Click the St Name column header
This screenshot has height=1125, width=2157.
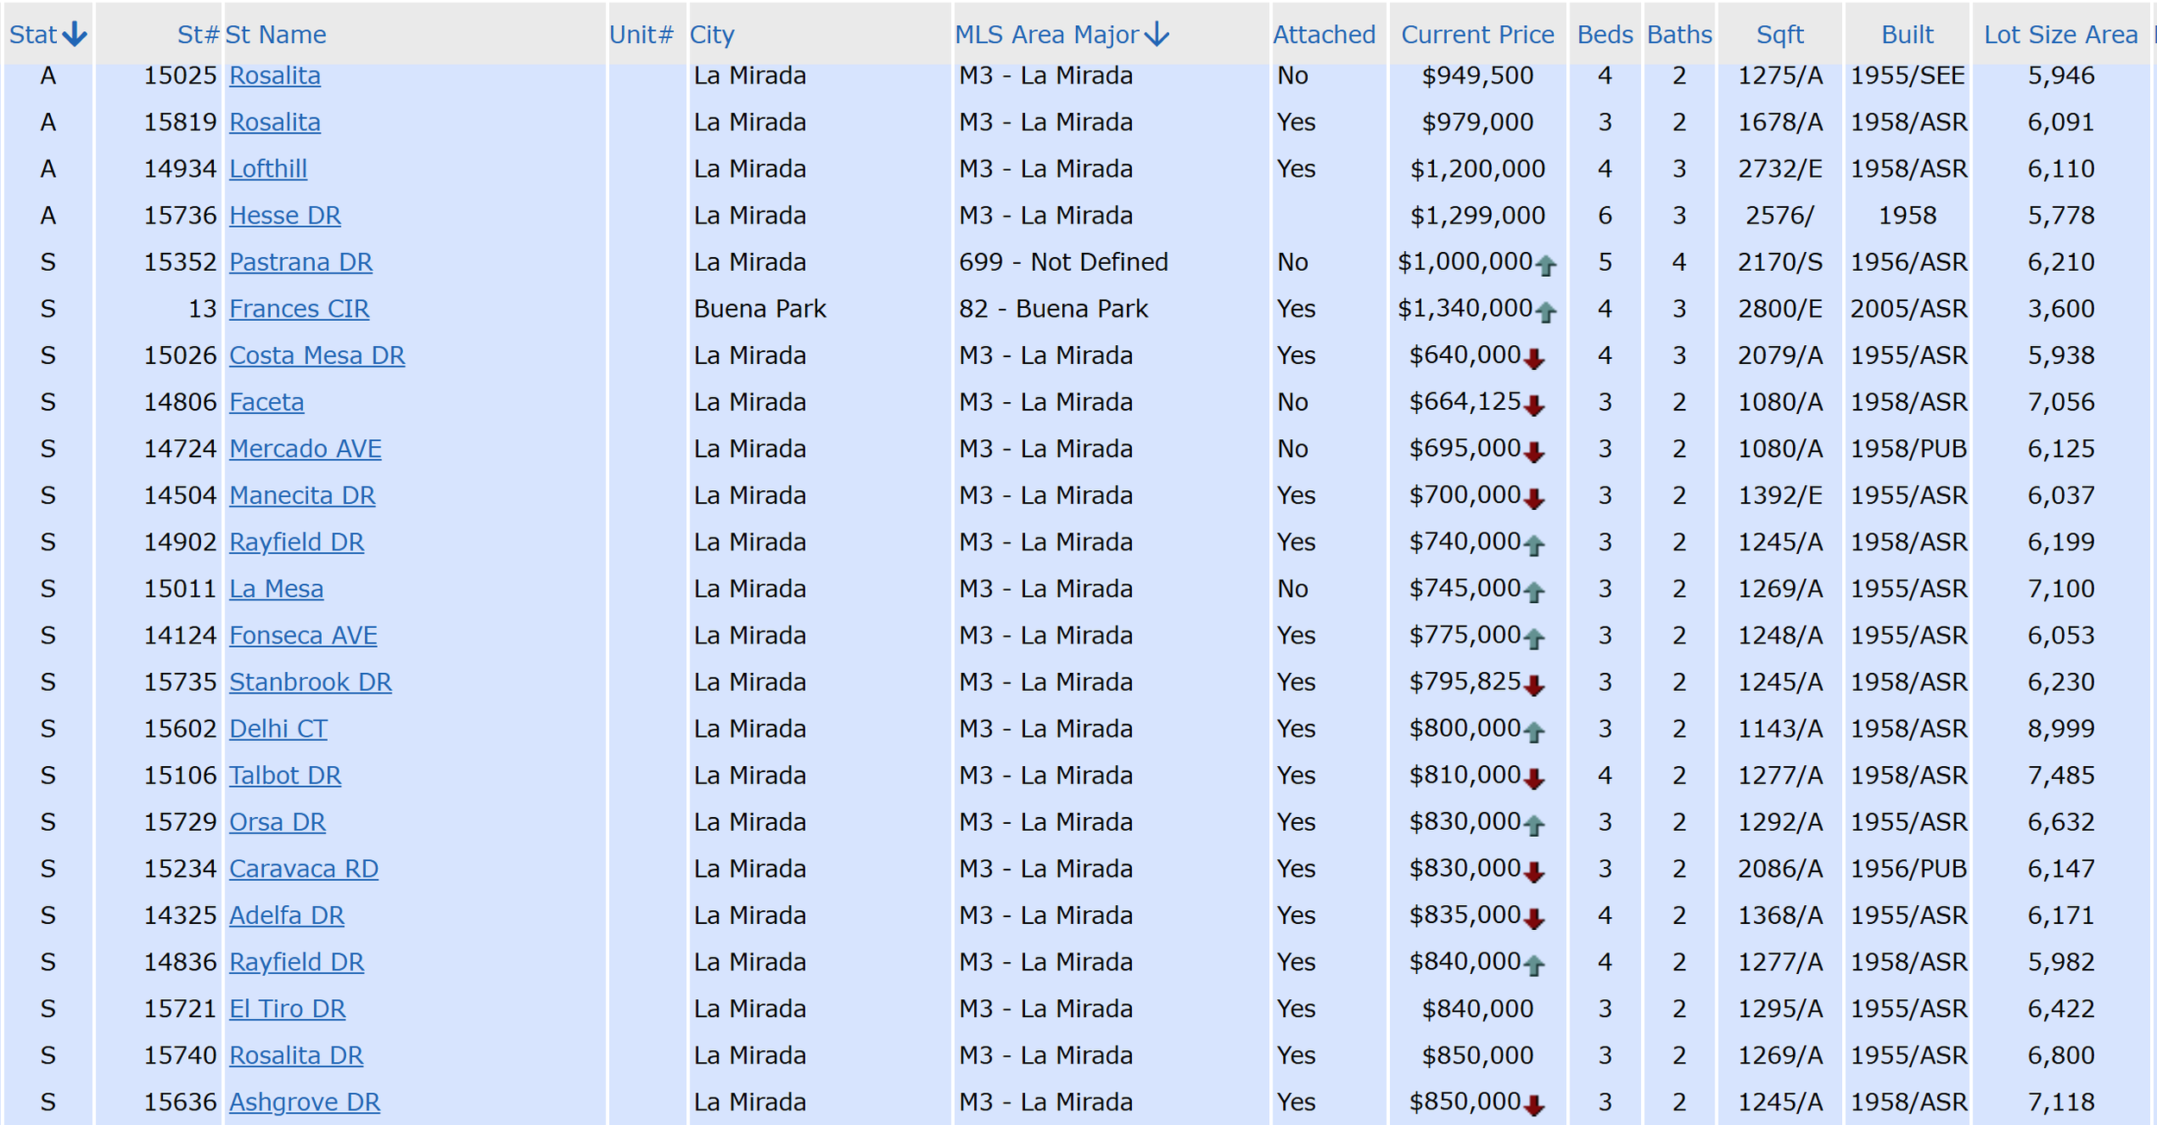pos(276,35)
